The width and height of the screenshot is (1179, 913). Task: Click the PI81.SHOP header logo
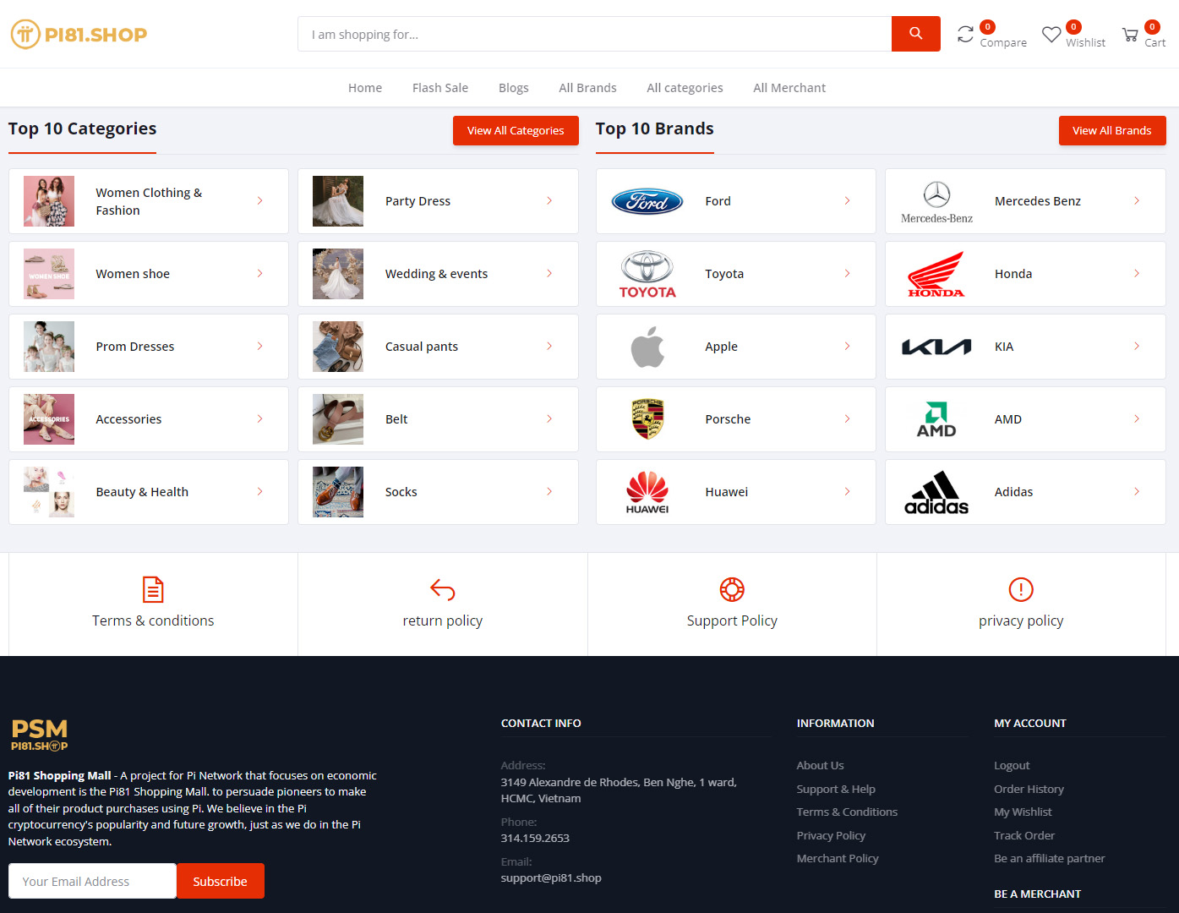pyautogui.click(x=79, y=35)
